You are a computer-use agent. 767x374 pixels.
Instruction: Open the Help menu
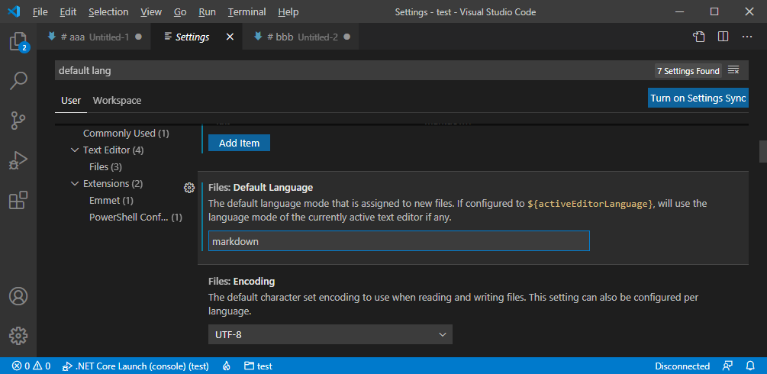click(288, 11)
